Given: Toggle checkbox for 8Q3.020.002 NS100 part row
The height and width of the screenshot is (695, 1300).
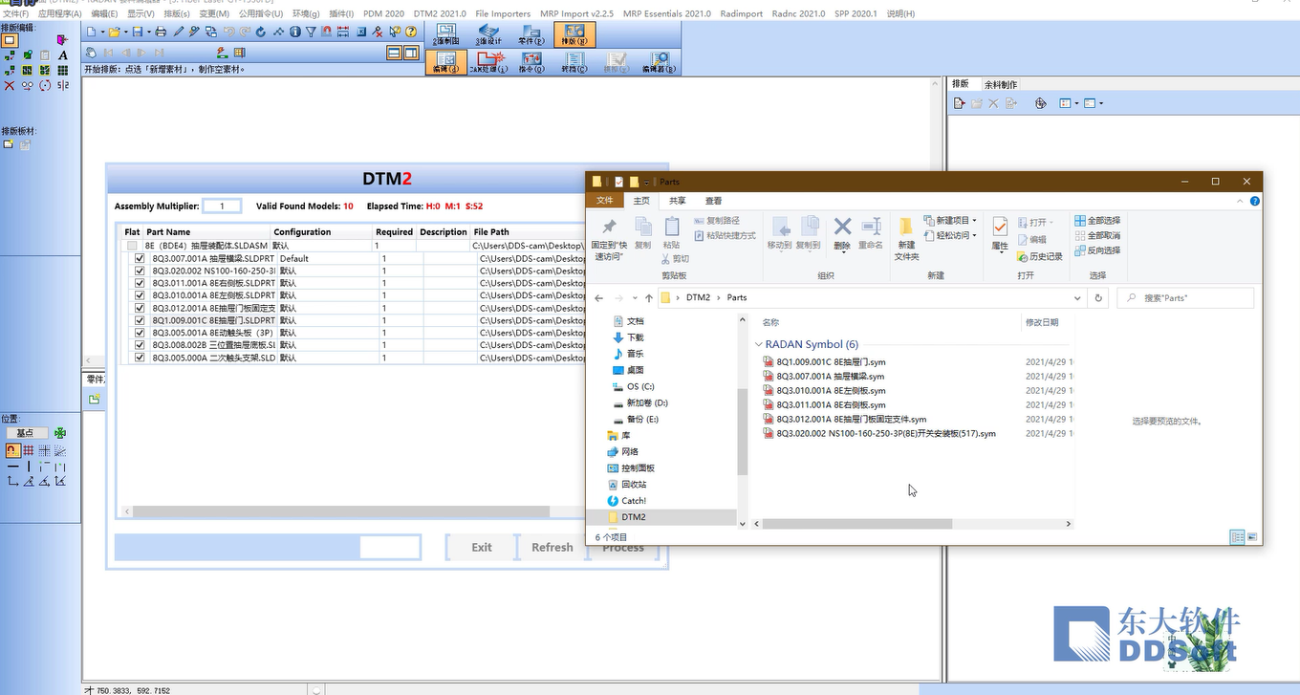Looking at the screenshot, I should pyautogui.click(x=141, y=271).
